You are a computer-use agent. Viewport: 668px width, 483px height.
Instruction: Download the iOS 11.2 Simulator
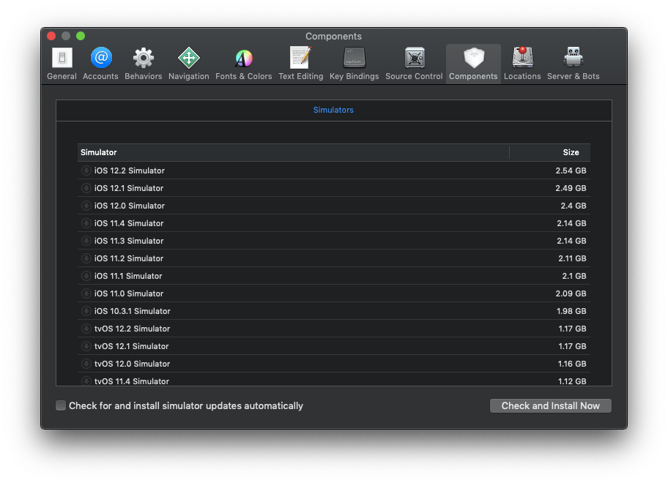point(86,258)
